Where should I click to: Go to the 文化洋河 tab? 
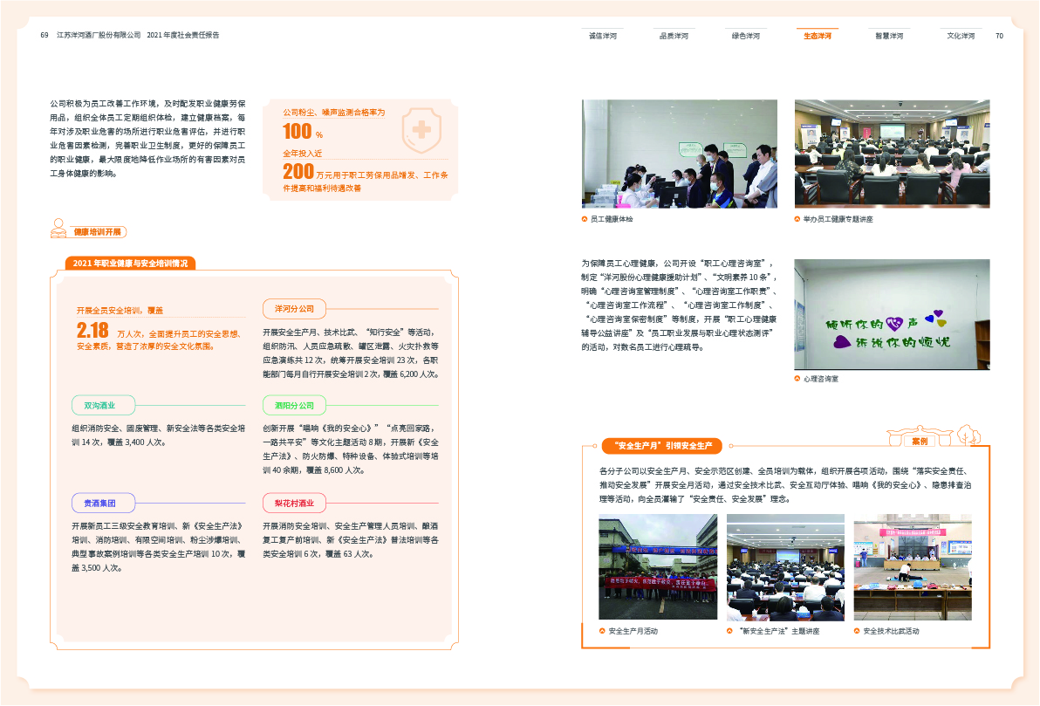tap(961, 36)
